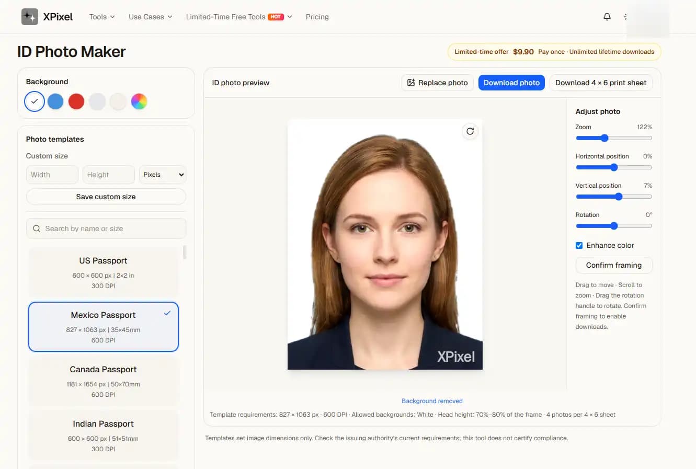Open the notifications bell

tap(607, 17)
